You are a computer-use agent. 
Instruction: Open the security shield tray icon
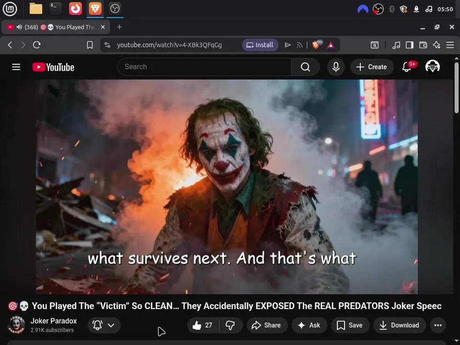click(x=403, y=9)
